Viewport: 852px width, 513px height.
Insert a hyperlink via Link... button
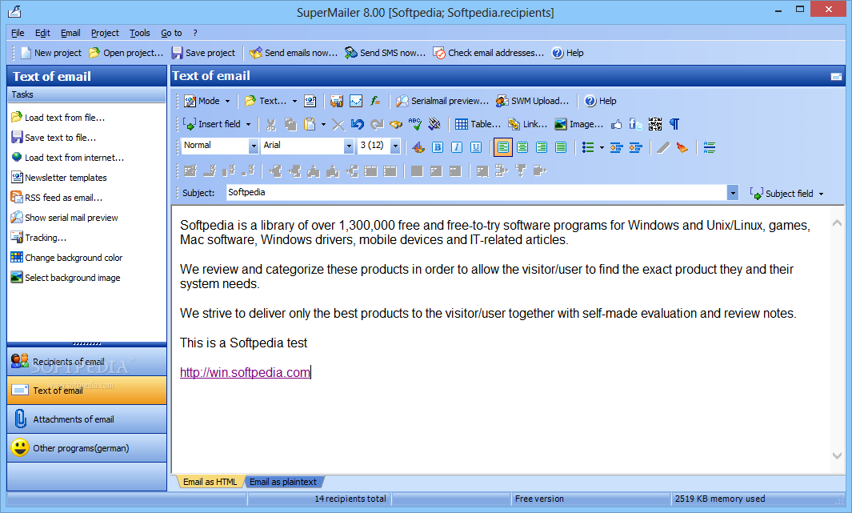click(527, 124)
